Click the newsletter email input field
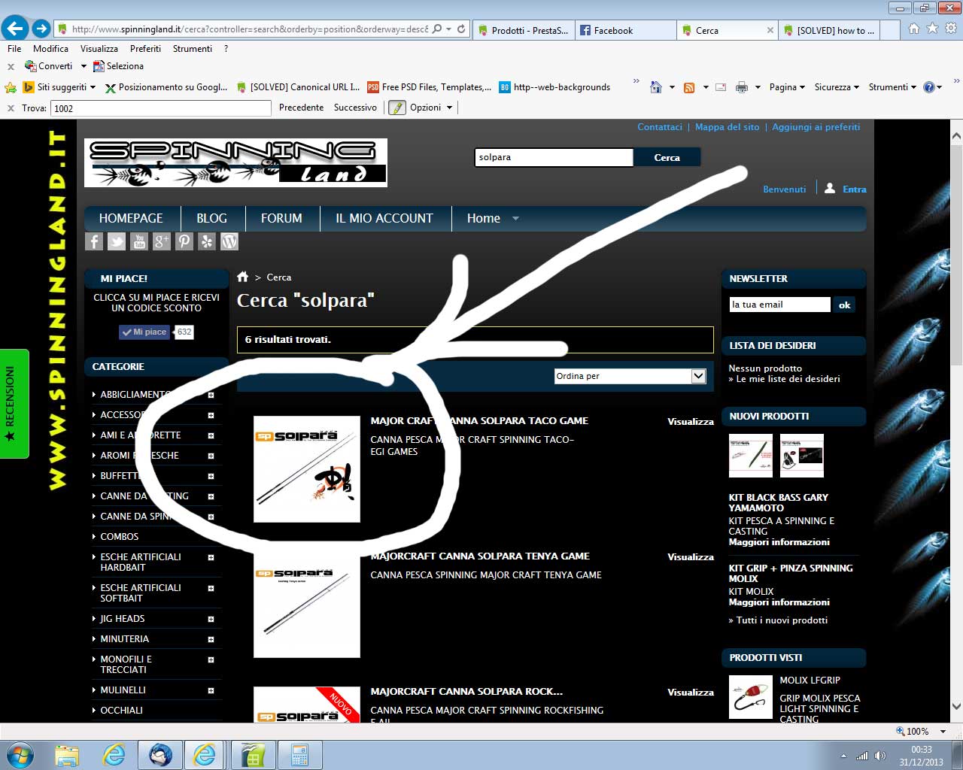This screenshot has width=963, height=770. (x=779, y=305)
